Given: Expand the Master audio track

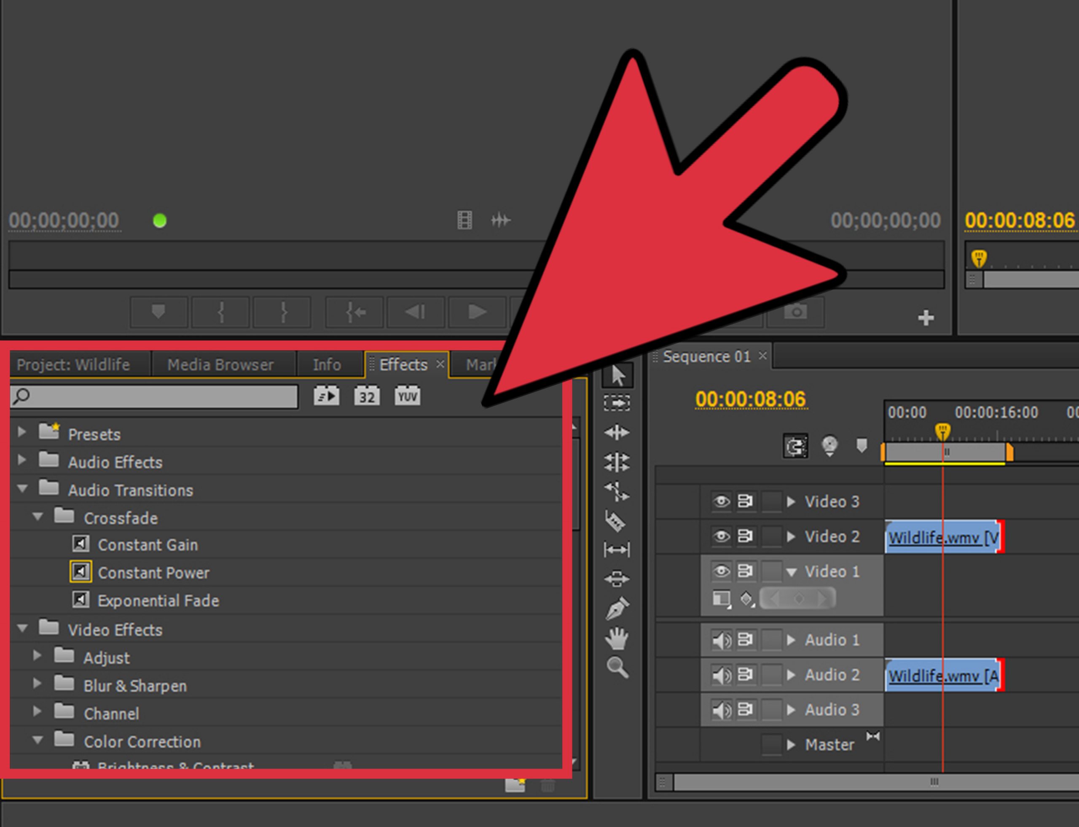Looking at the screenshot, I should tap(791, 745).
